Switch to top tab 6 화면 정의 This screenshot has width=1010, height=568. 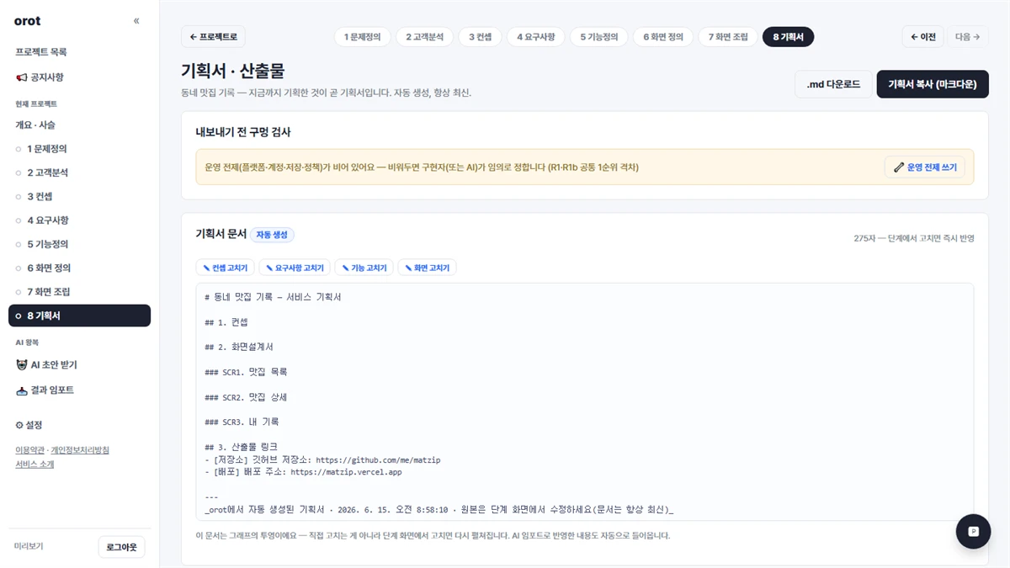click(x=663, y=37)
